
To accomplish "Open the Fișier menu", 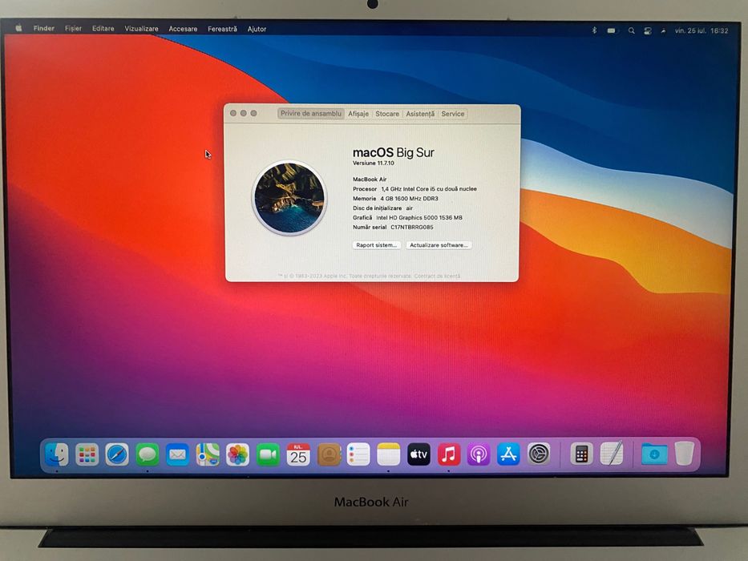I will point(73,29).
